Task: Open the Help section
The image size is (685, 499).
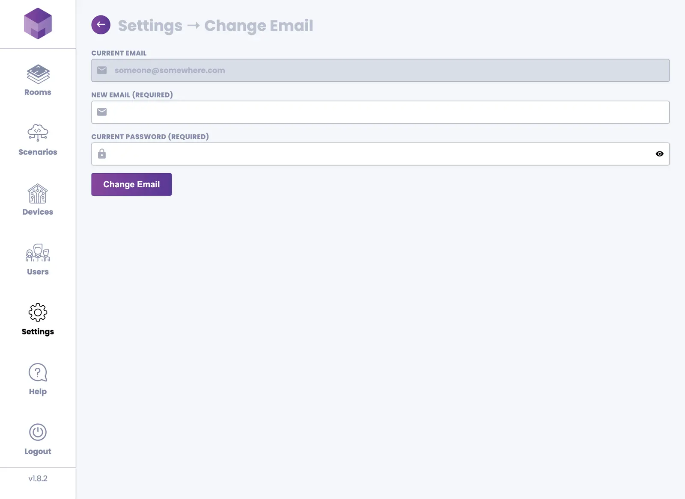Action: [38, 379]
